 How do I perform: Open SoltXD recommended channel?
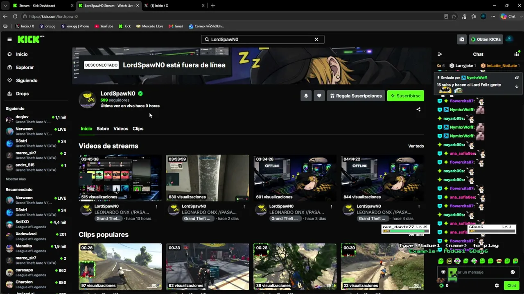[36, 225]
